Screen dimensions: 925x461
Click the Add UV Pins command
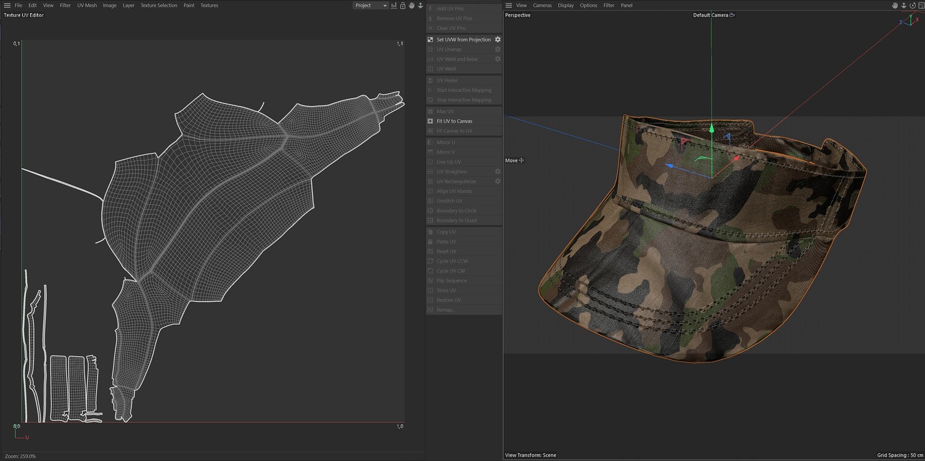click(464, 9)
